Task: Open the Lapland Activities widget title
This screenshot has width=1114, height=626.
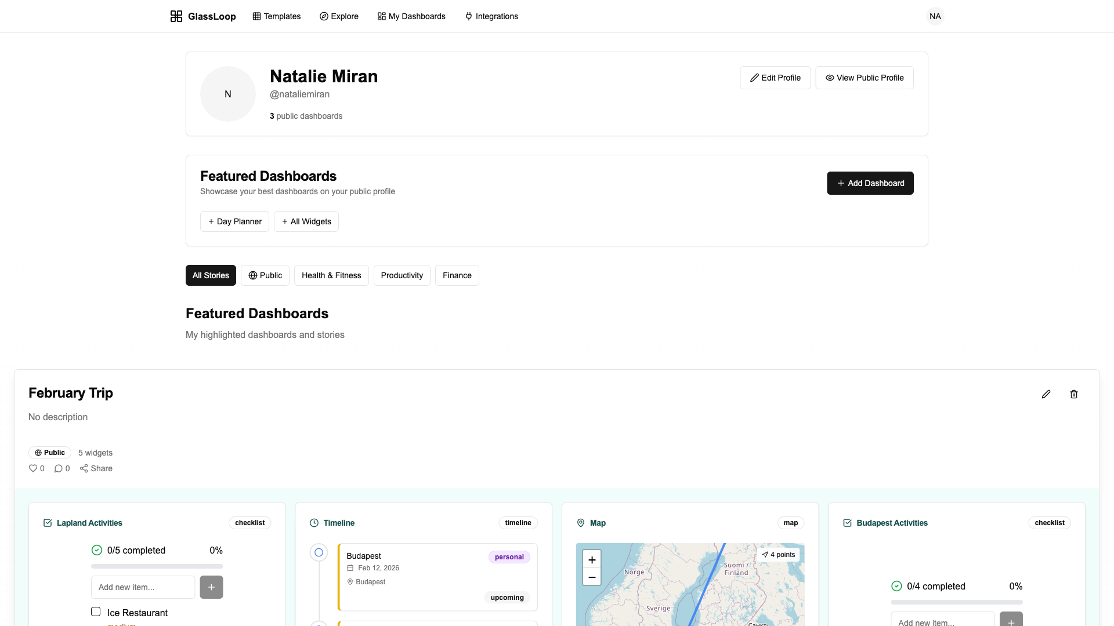Action: [x=89, y=523]
